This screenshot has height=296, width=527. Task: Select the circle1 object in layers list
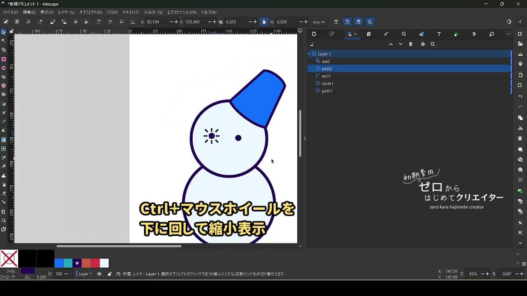click(327, 83)
